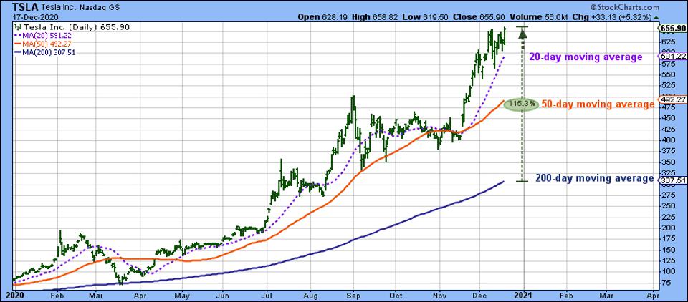Viewport: 688px width, 302px height.
Task: Click the green arrowhead atop the dashed line
Action: [522, 34]
